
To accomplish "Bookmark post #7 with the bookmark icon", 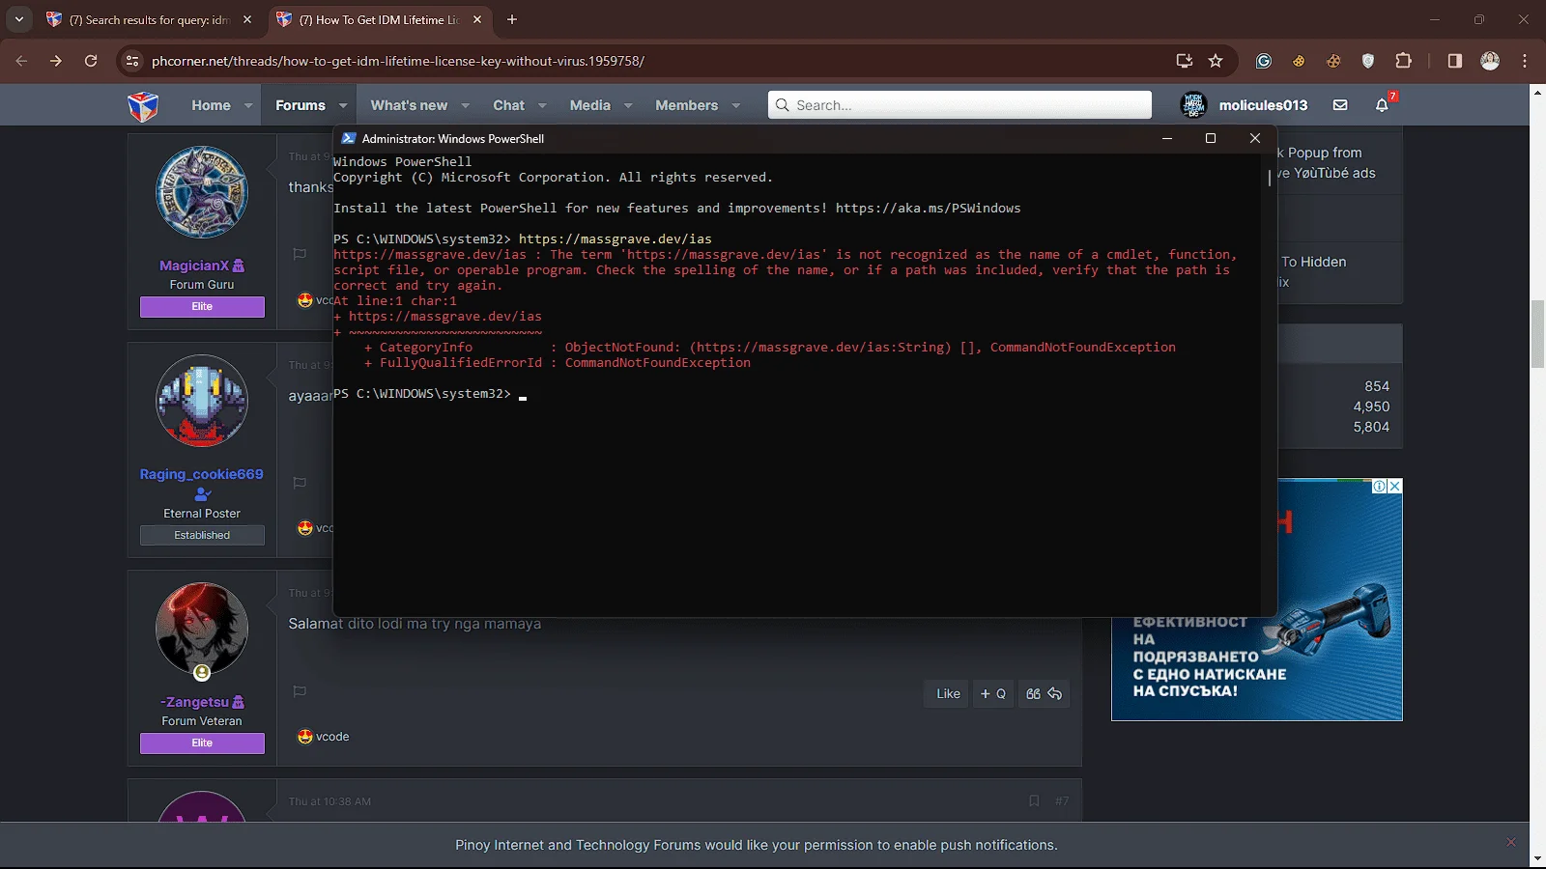I will [1034, 800].
